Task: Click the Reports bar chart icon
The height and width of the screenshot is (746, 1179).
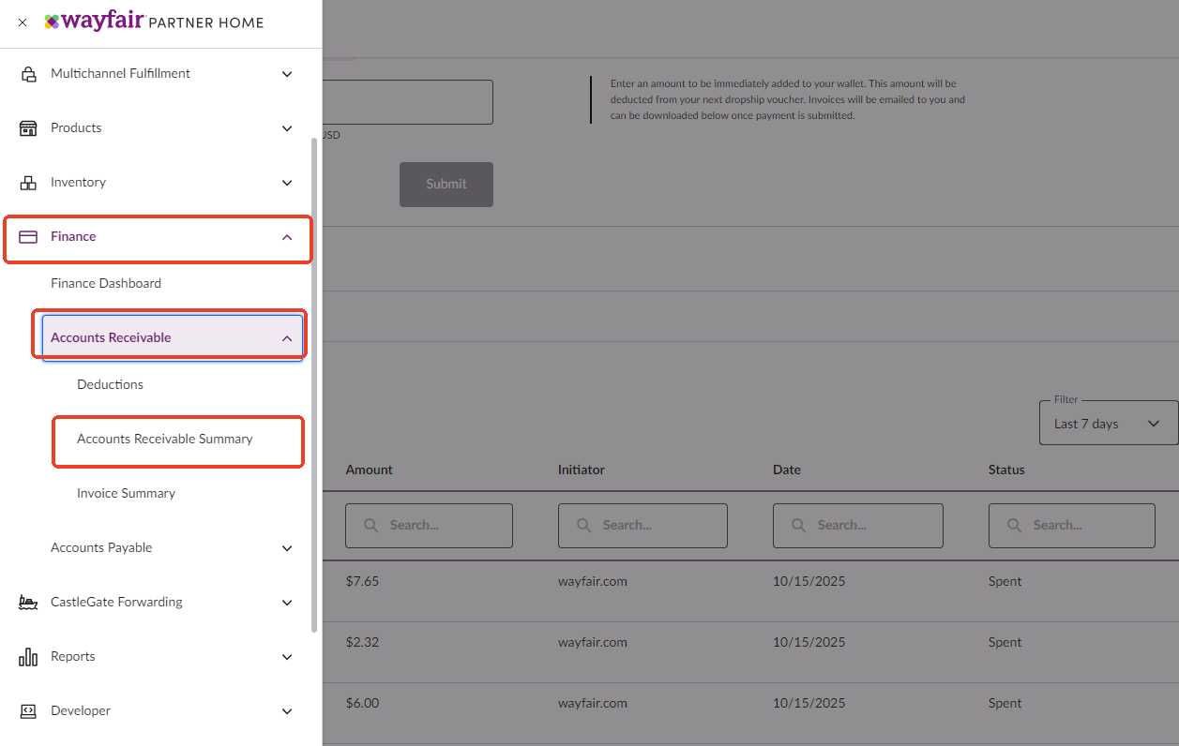Action: [28, 657]
